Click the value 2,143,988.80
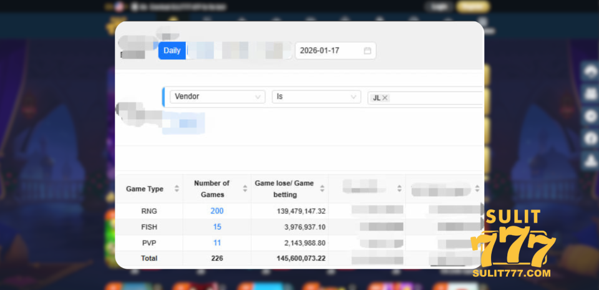 pyautogui.click(x=305, y=243)
